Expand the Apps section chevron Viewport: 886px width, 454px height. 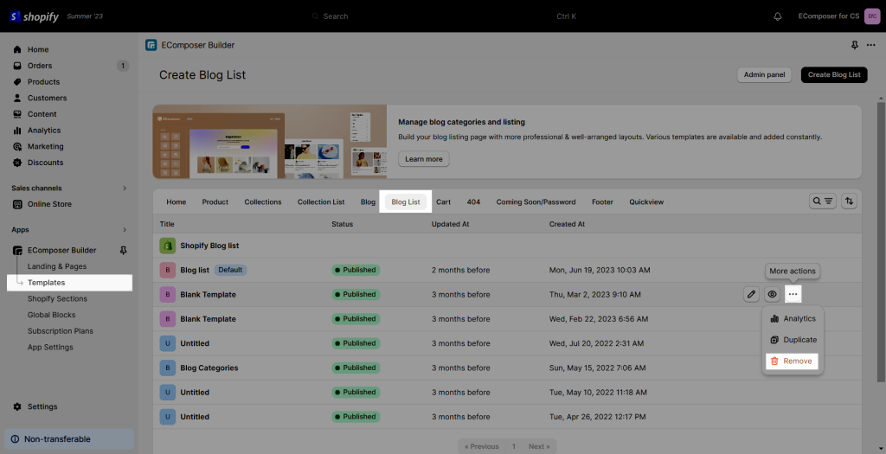coord(125,230)
